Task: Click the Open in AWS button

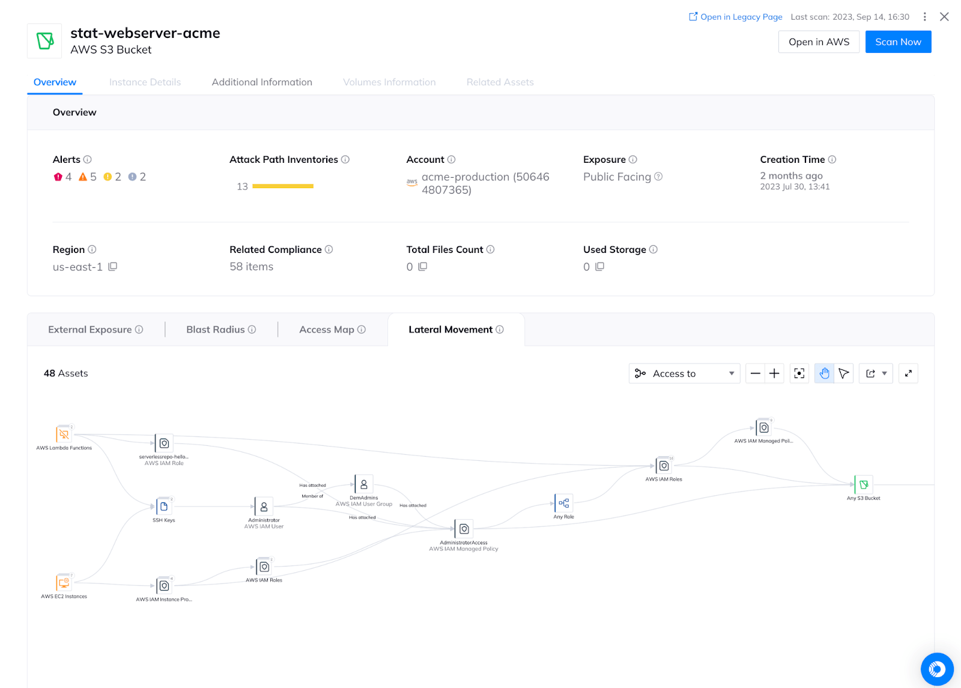Action: [x=819, y=42]
